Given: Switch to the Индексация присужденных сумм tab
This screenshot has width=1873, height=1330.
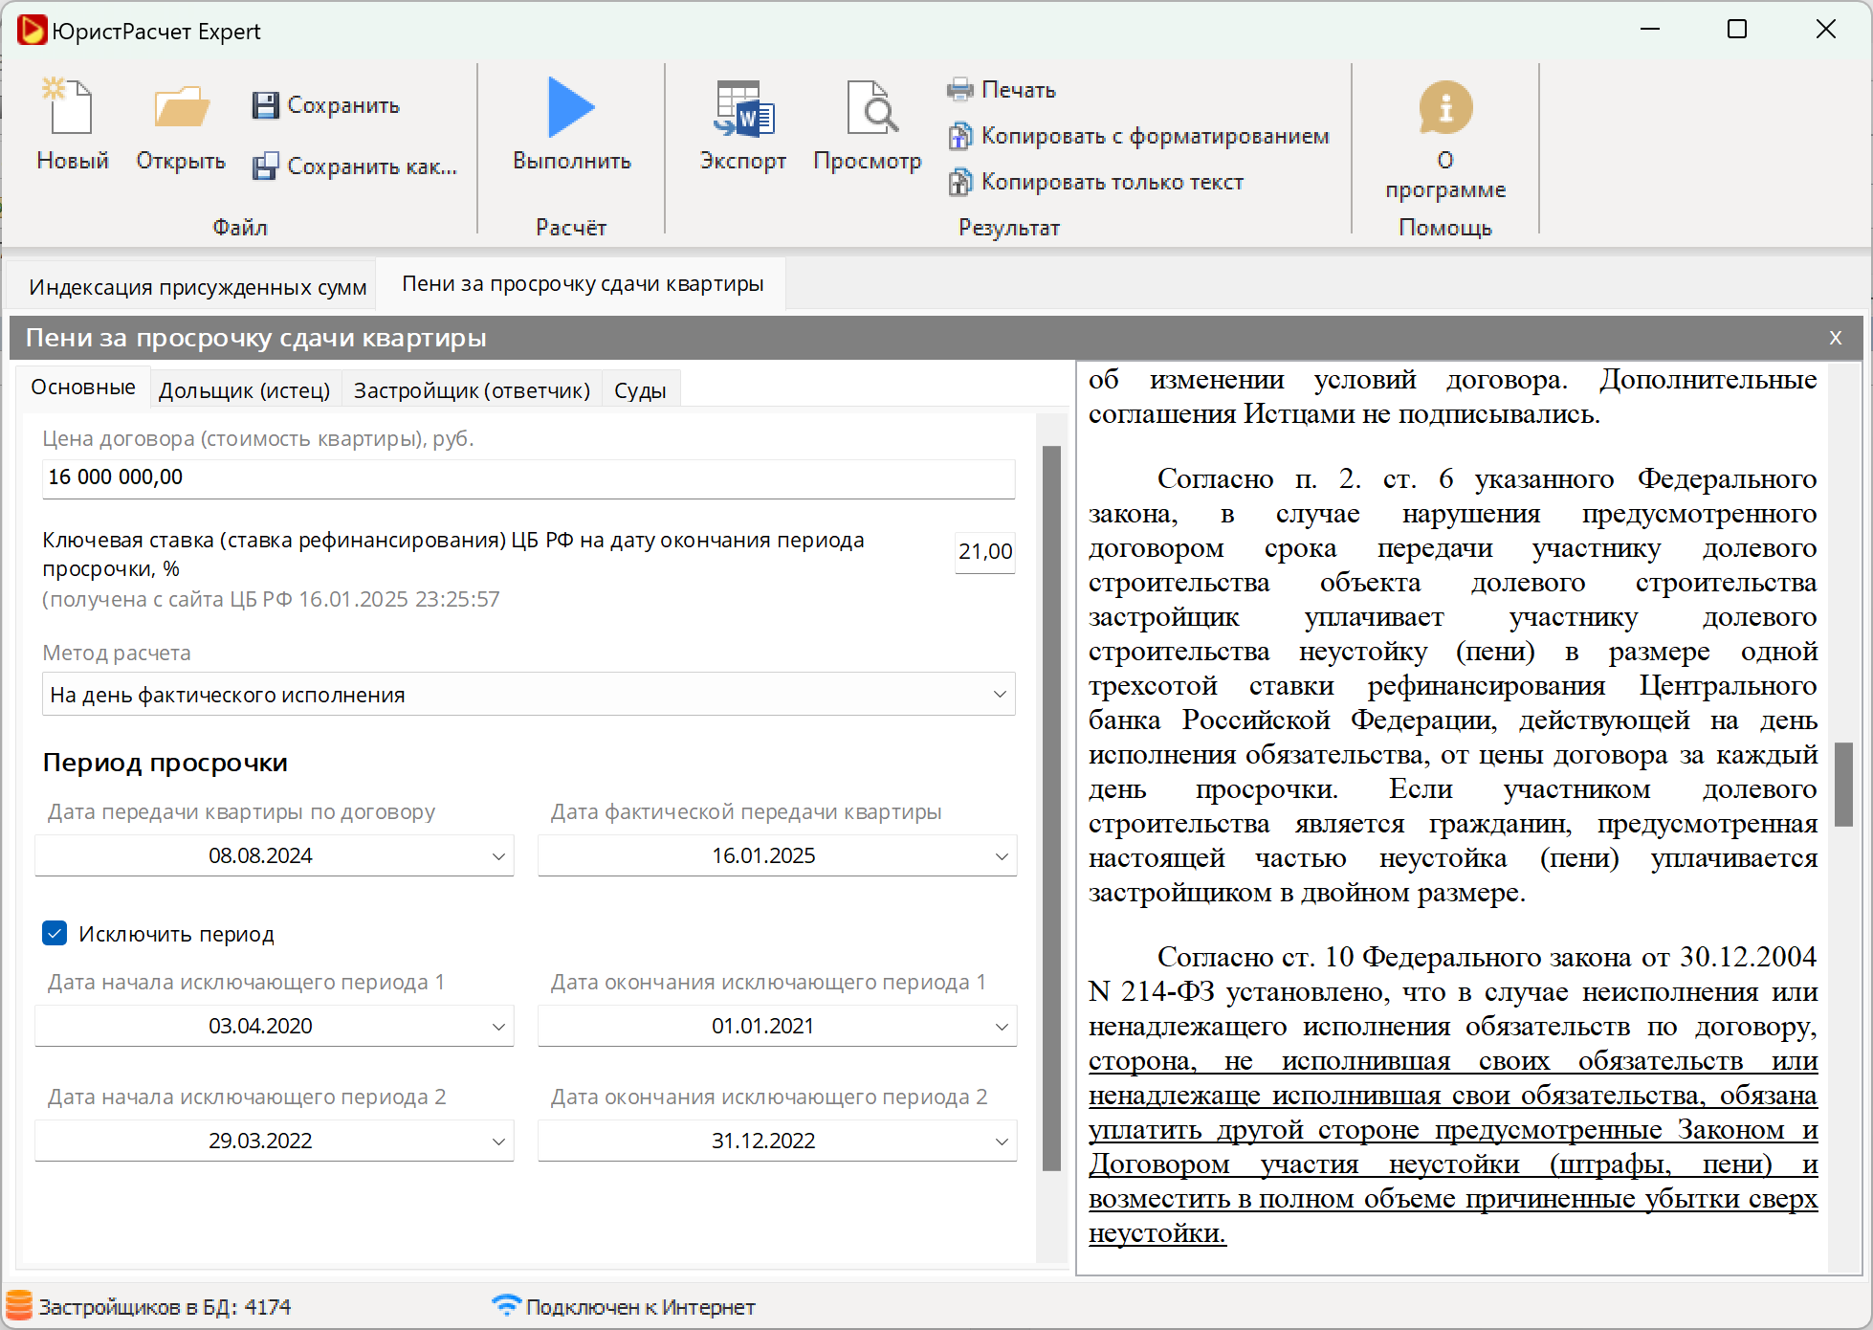Looking at the screenshot, I should tap(197, 287).
